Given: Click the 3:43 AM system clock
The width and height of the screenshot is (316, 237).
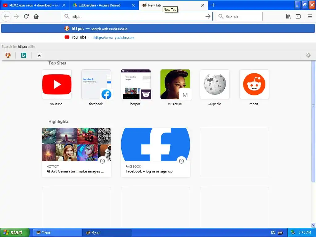Looking at the screenshot, I should point(305,232).
